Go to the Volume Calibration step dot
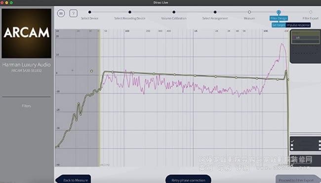Image resolution: width=321 pixels, height=183 pixels. (174, 12)
